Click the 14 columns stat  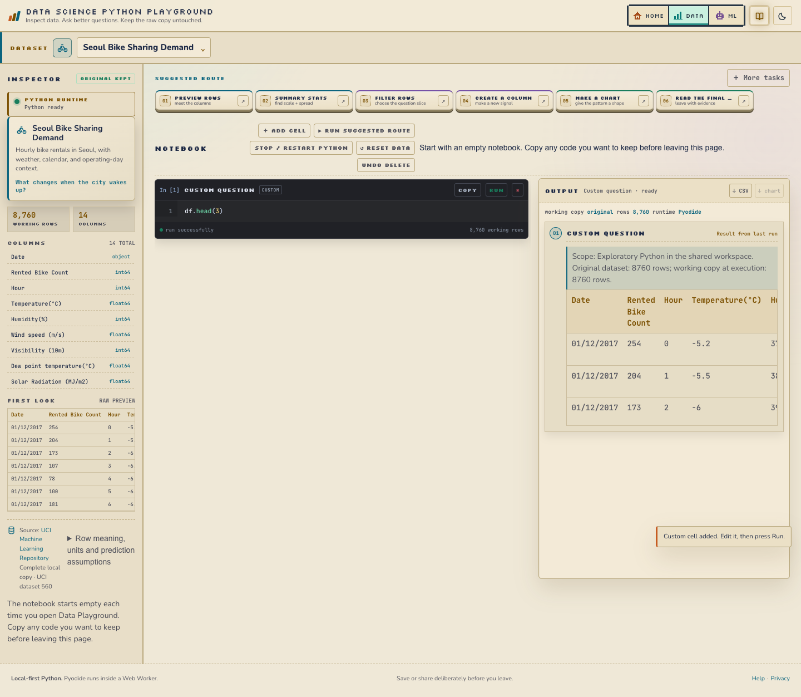tap(104, 219)
